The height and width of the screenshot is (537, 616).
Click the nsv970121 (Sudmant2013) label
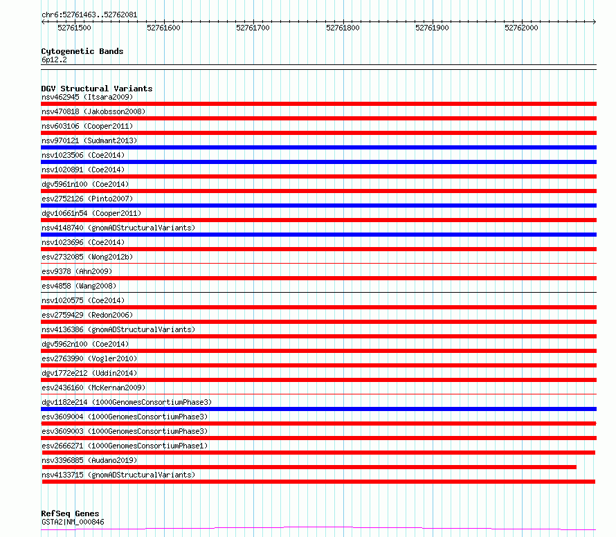tap(89, 140)
